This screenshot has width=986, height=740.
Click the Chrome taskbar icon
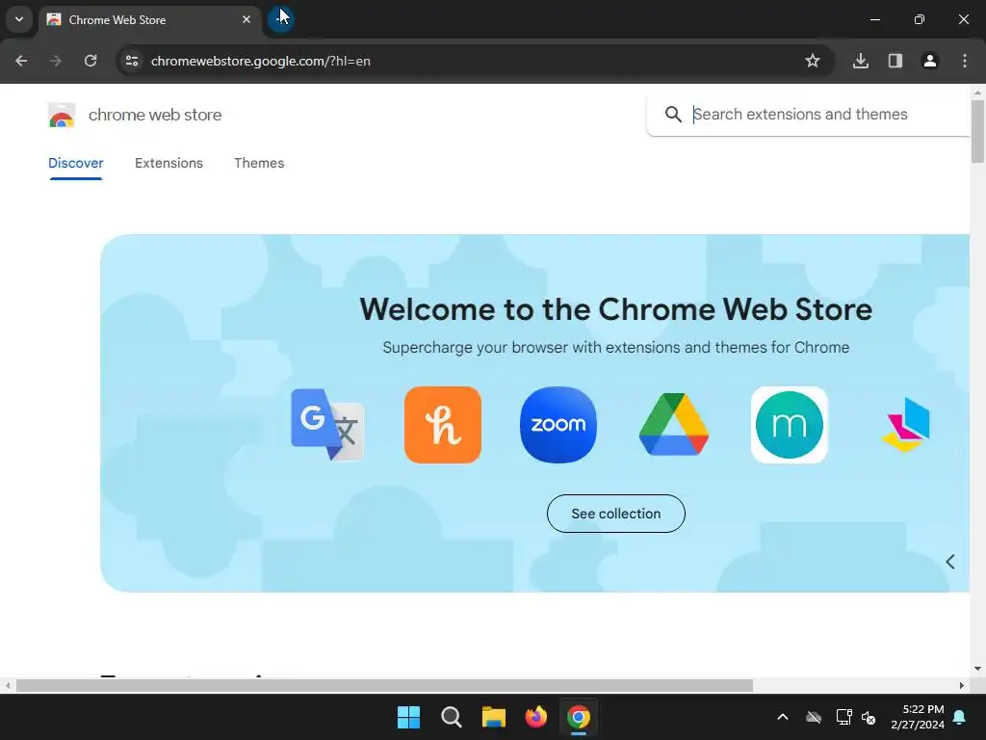(579, 717)
